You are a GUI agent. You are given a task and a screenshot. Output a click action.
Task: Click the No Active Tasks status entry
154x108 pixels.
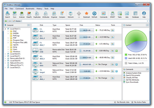click(x=139, y=102)
